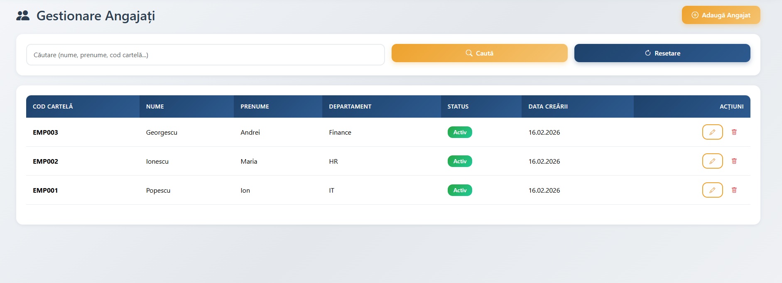
Task: Click the STATUS column header
Action: coord(458,106)
